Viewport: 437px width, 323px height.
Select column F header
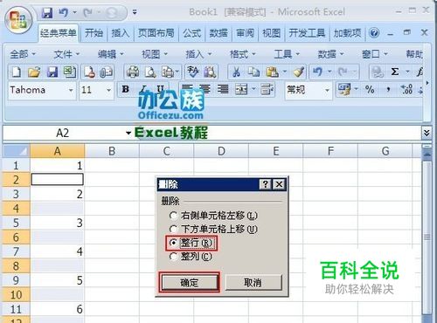point(330,151)
